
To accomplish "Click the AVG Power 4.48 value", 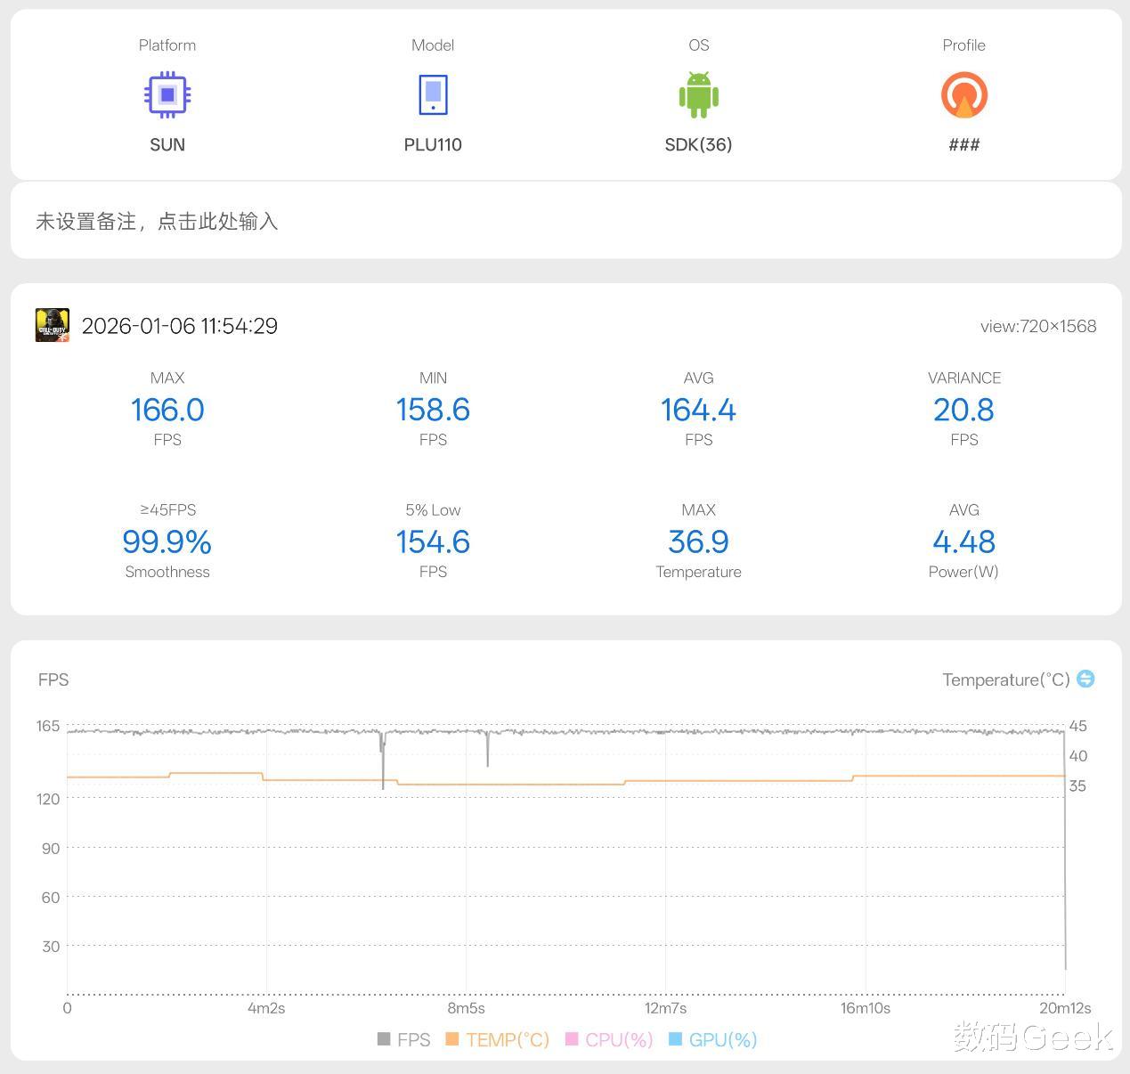I will coord(963,541).
